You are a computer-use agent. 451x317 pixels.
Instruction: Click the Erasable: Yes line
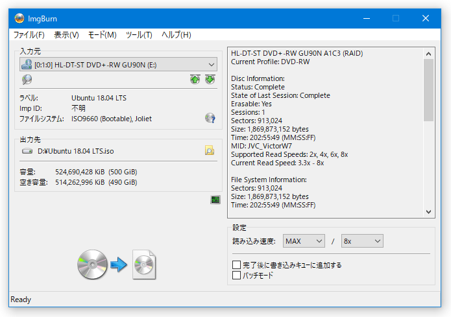(x=251, y=104)
